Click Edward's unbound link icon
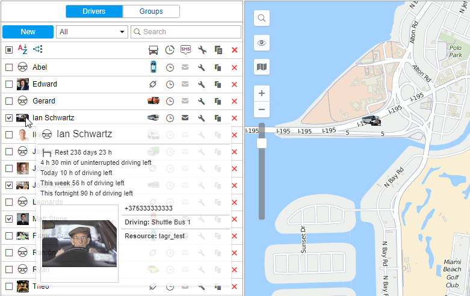 click(x=153, y=84)
